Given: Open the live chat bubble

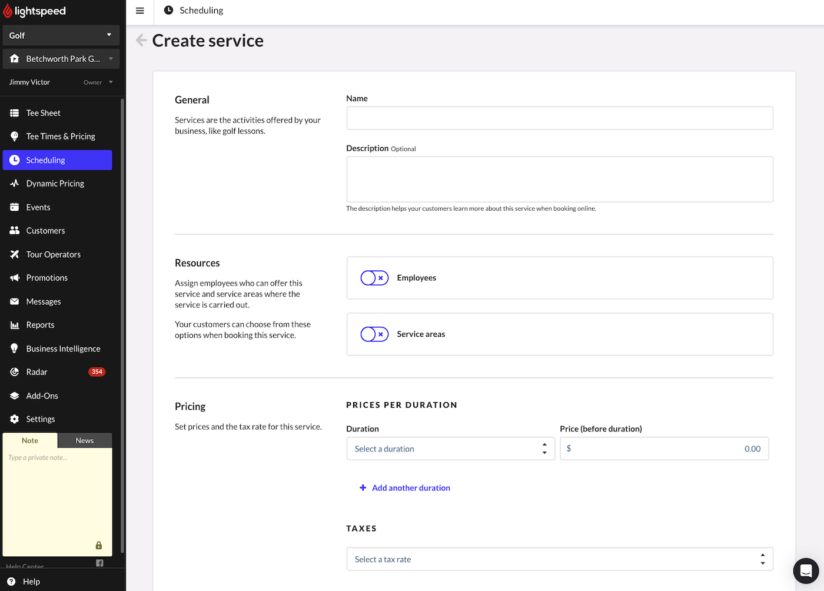Looking at the screenshot, I should (806, 570).
